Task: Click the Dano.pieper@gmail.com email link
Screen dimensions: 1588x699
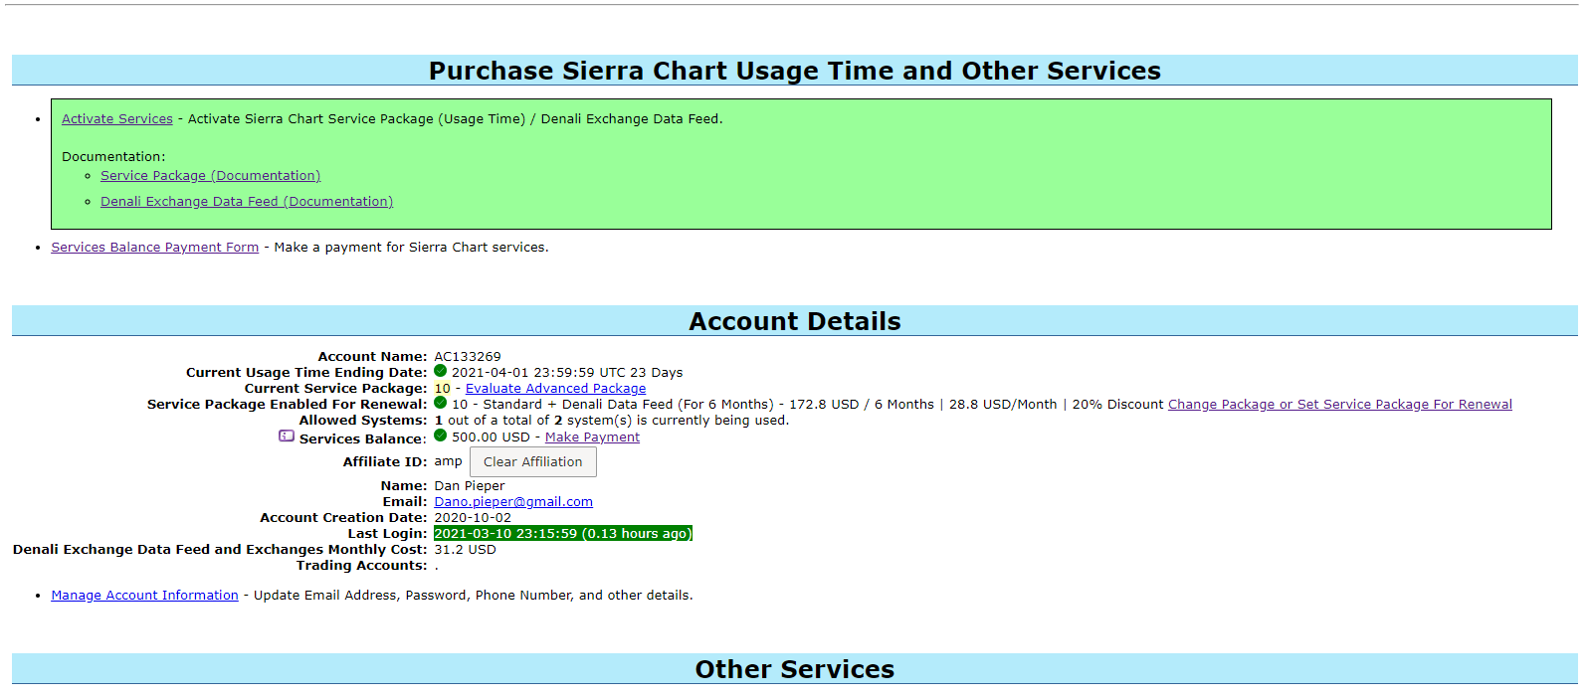Action: click(x=513, y=501)
